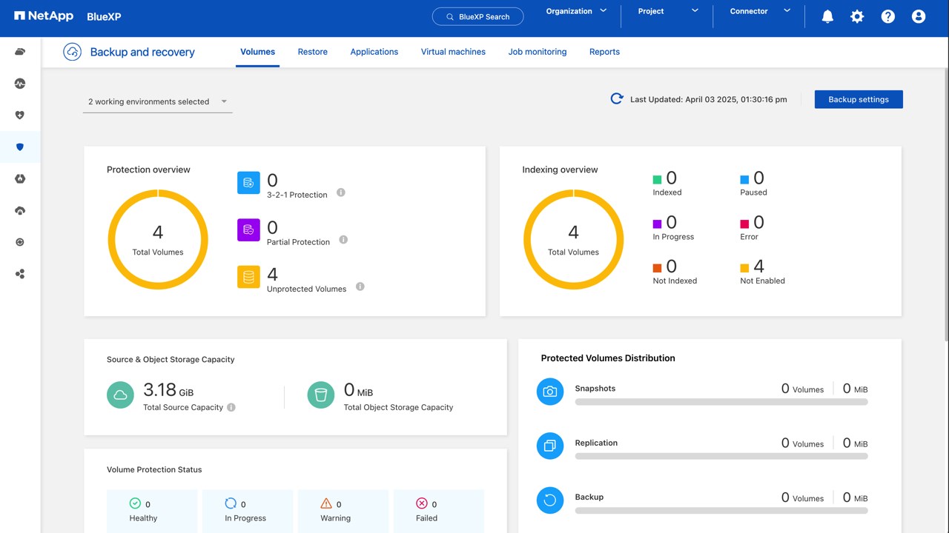Click the help question mark icon
The width and height of the screenshot is (949, 533).
point(887,16)
